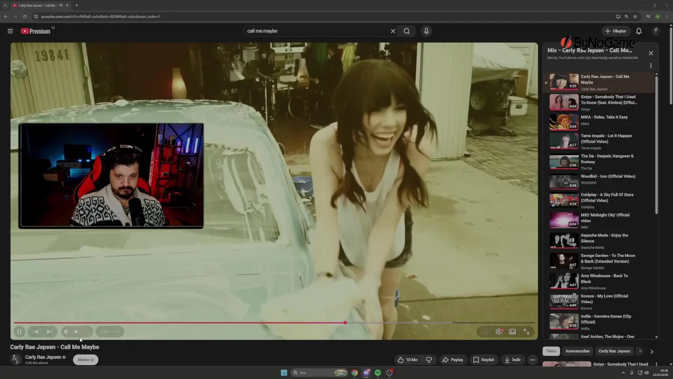Viewport: 673px width, 379px height.
Task: Skip to the next video in player
Action: pyautogui.click(x=49, y=332)
